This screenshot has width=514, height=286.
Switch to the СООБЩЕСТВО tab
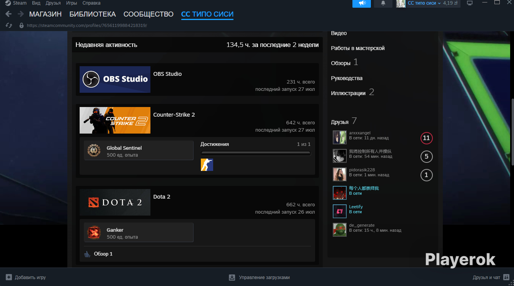tap(149, 14)
